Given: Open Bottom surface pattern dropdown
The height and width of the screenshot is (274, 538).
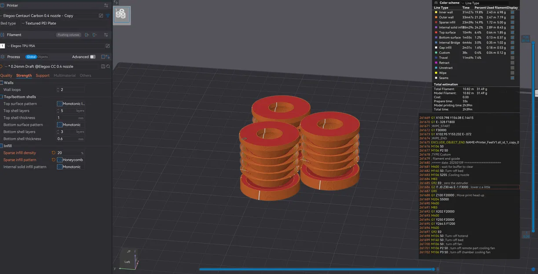Looking at the screenshot, I should (70, 125).
